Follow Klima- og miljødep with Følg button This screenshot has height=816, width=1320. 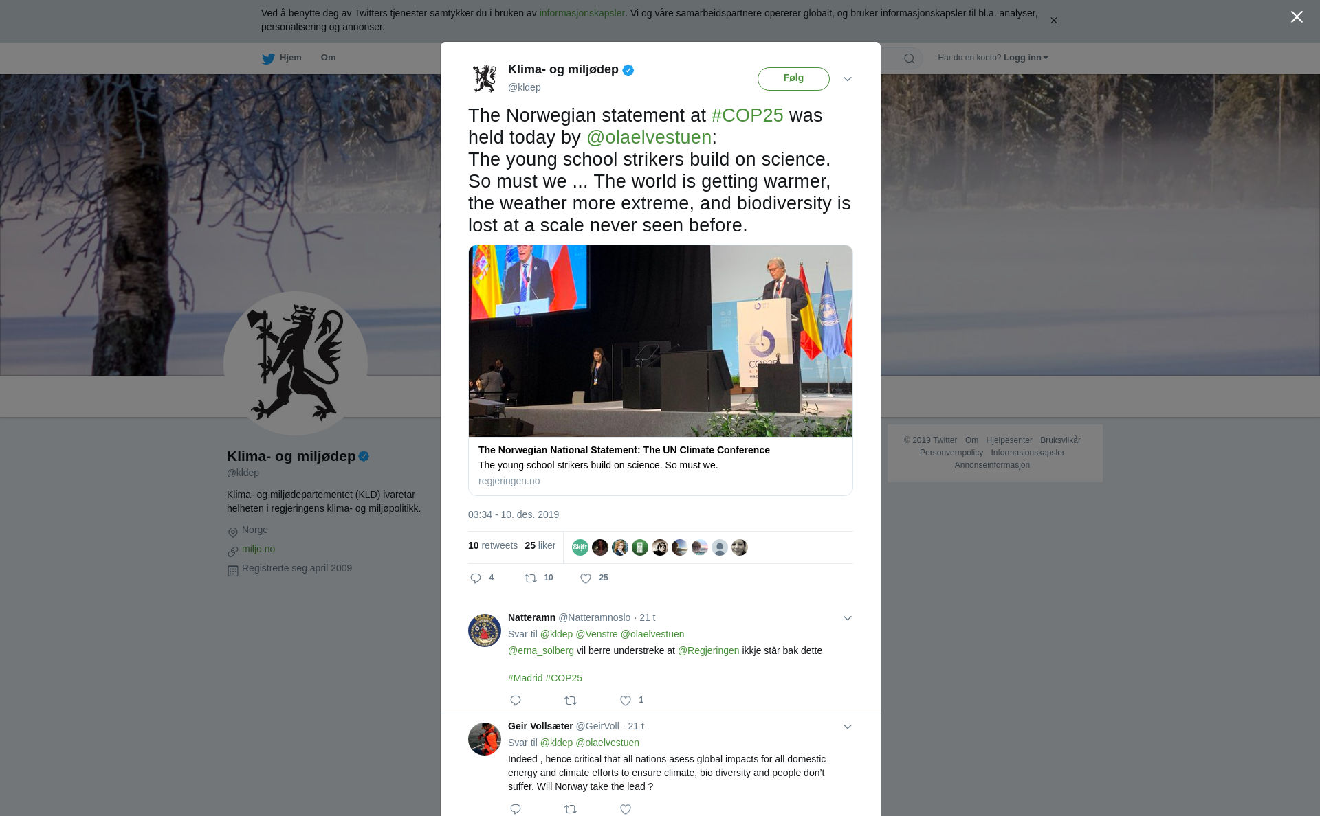(793, 79)
